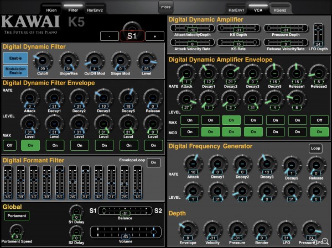Click the Formant Filter slider valued 13
The width and height of the screenshot is (332, 248).
click(x=137, y=182)
